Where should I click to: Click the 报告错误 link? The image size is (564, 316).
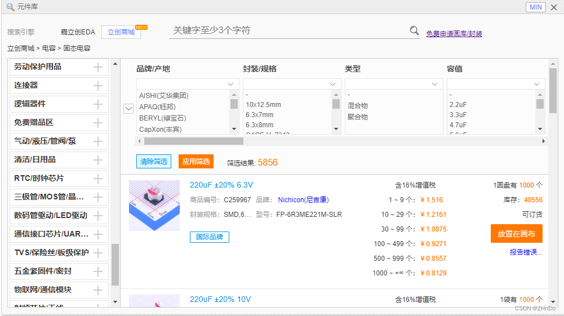526,252
